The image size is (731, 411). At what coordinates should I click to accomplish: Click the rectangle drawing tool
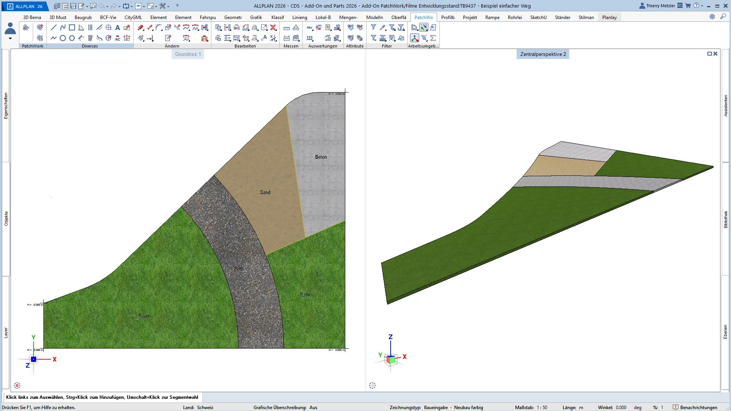72,27
